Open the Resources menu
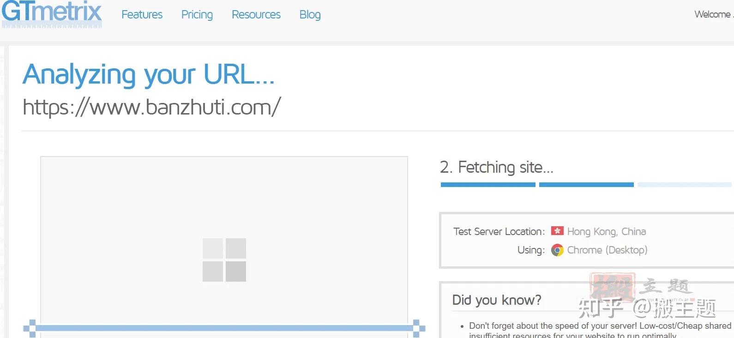The height and width of the screenshot is (338, 734). (256, 15)
